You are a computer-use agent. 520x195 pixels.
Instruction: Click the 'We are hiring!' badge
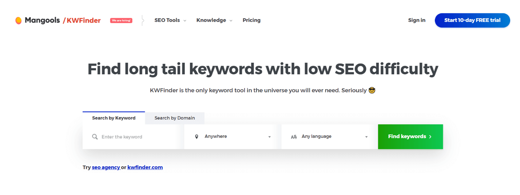[121, 20]
